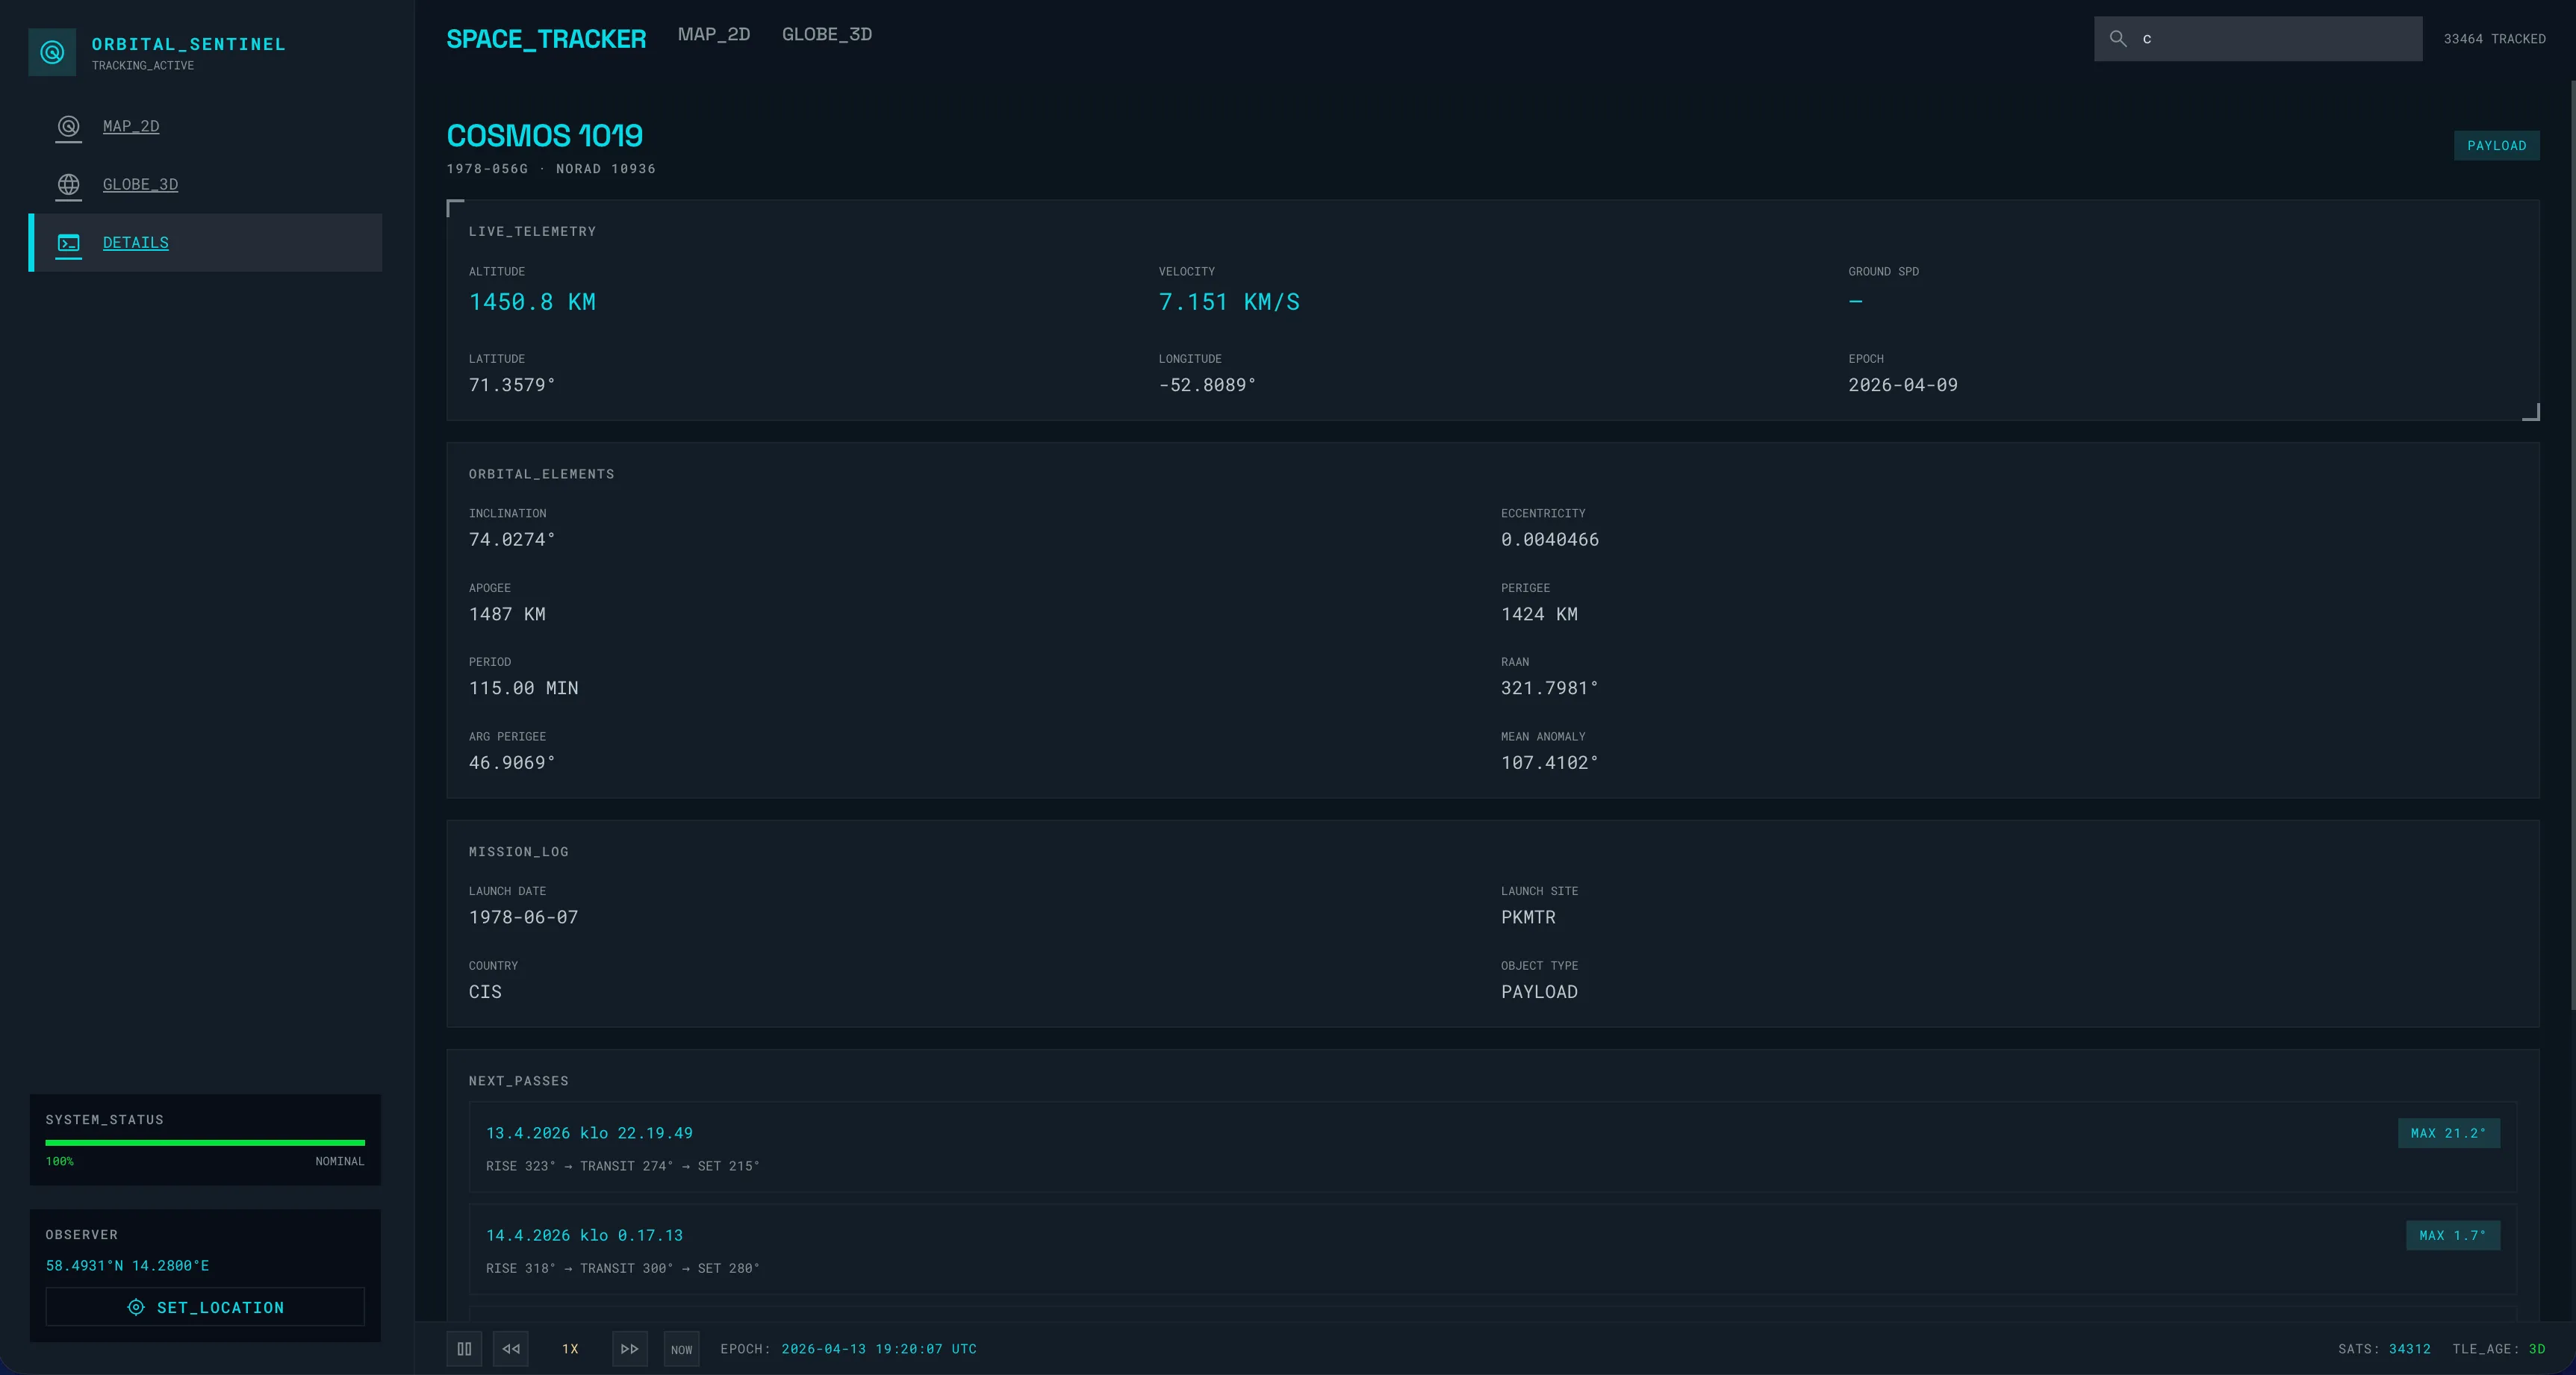Reset time with the NOW button
The height and width of the screenshot is (1375, 2576).
point(681,1349)
